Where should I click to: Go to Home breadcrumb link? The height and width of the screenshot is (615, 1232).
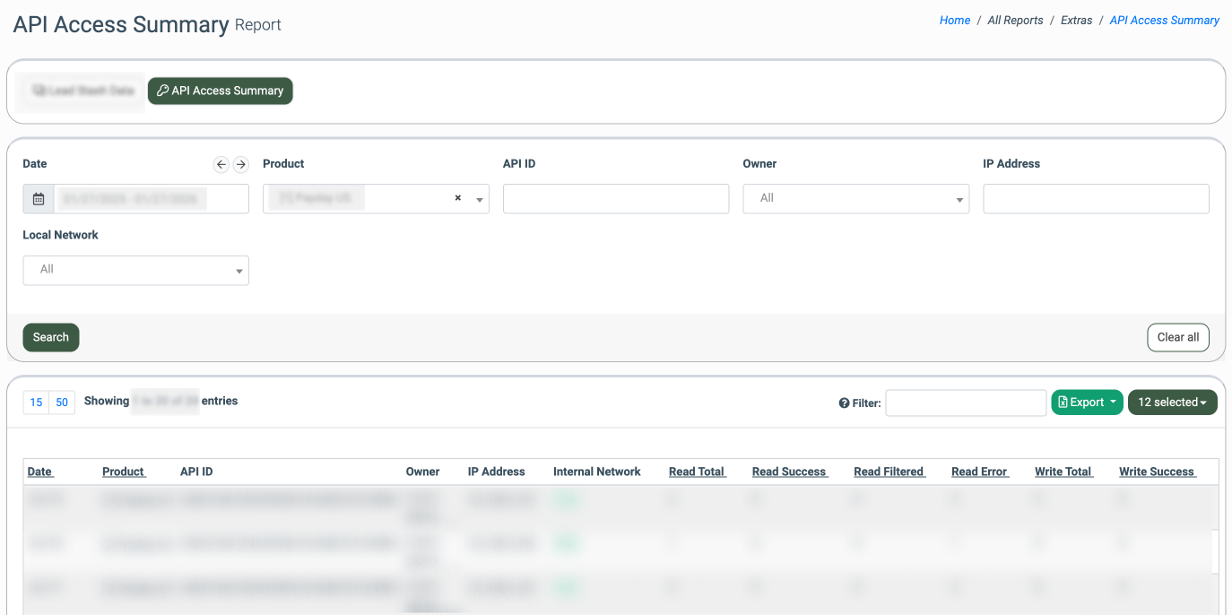954,21
